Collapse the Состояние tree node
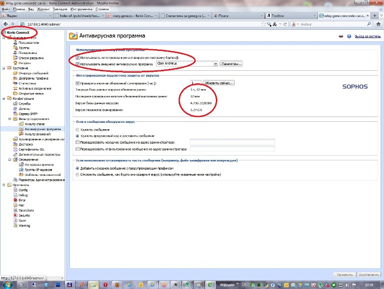The height and width of the screenshot is (289, 384). coord(3,68)
